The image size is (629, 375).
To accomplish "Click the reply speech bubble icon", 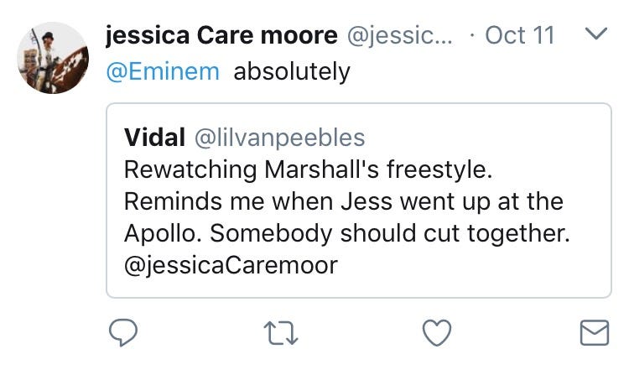I will pyautogui.click(x=123, y=335).
